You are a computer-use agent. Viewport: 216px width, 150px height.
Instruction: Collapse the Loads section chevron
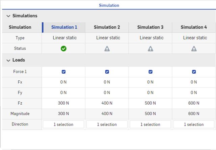(8, 60)
